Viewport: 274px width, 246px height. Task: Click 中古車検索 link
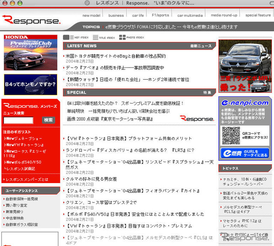[15, 218]
